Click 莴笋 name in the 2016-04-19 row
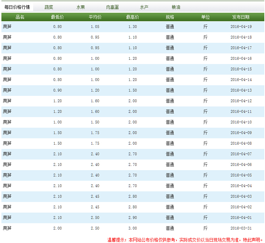The image size is (265, 243). click(x=7, y=27)
